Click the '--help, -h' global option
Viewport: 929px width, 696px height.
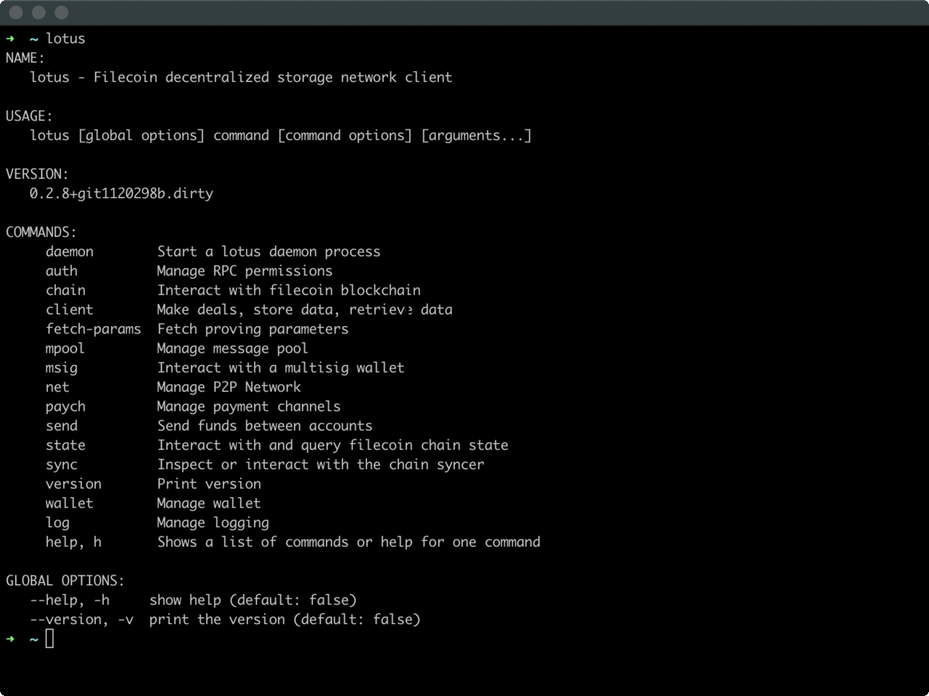pyautogui.click(x=70, y=599)
